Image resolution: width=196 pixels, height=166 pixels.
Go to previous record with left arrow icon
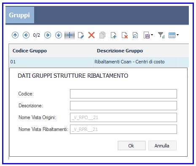point(26,35)
